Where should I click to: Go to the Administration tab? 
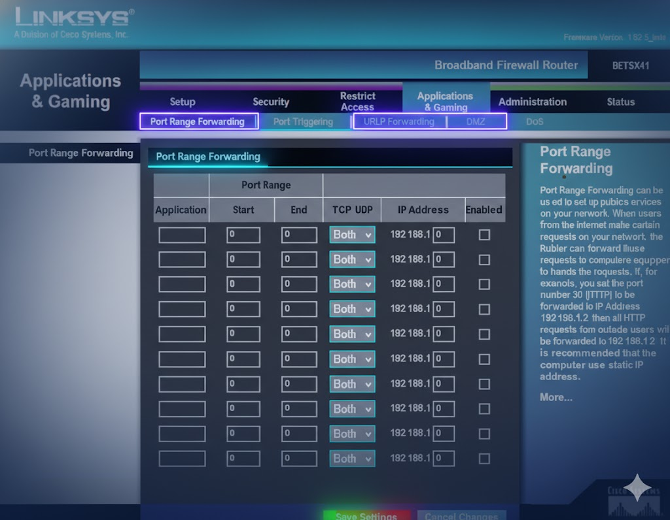(533, 102)
